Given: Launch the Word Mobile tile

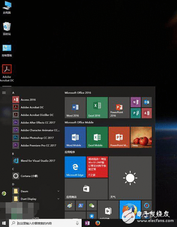Looking at the screenshot, I should pos(75,137).
